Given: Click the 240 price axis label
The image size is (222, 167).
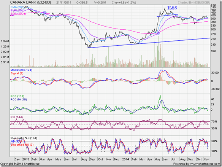Looking at the screenshot, I should [213, 39].
